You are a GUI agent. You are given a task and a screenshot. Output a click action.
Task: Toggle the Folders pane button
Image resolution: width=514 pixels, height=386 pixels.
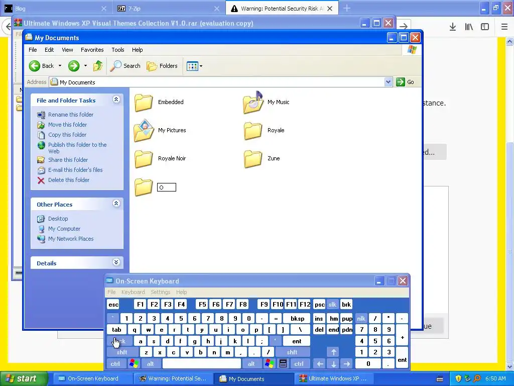(x=162, y=66)
